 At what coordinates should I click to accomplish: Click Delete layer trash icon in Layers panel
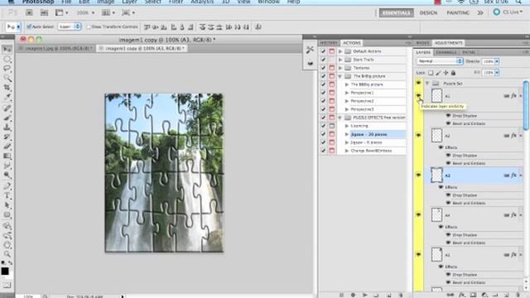[x=518, y=295]
